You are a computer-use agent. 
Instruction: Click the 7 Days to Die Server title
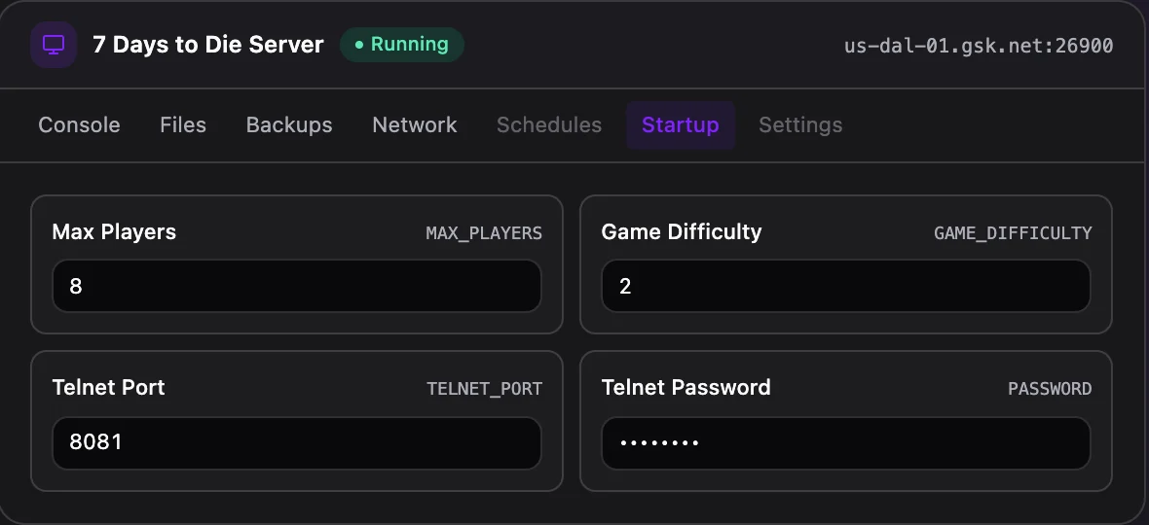click(x=208, y=45)
